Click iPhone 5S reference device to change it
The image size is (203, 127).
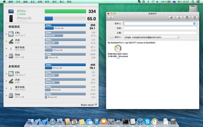(x=24, y=18)
